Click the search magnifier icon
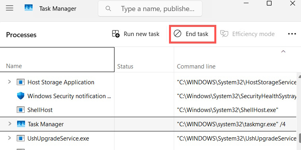 (108, 9)
